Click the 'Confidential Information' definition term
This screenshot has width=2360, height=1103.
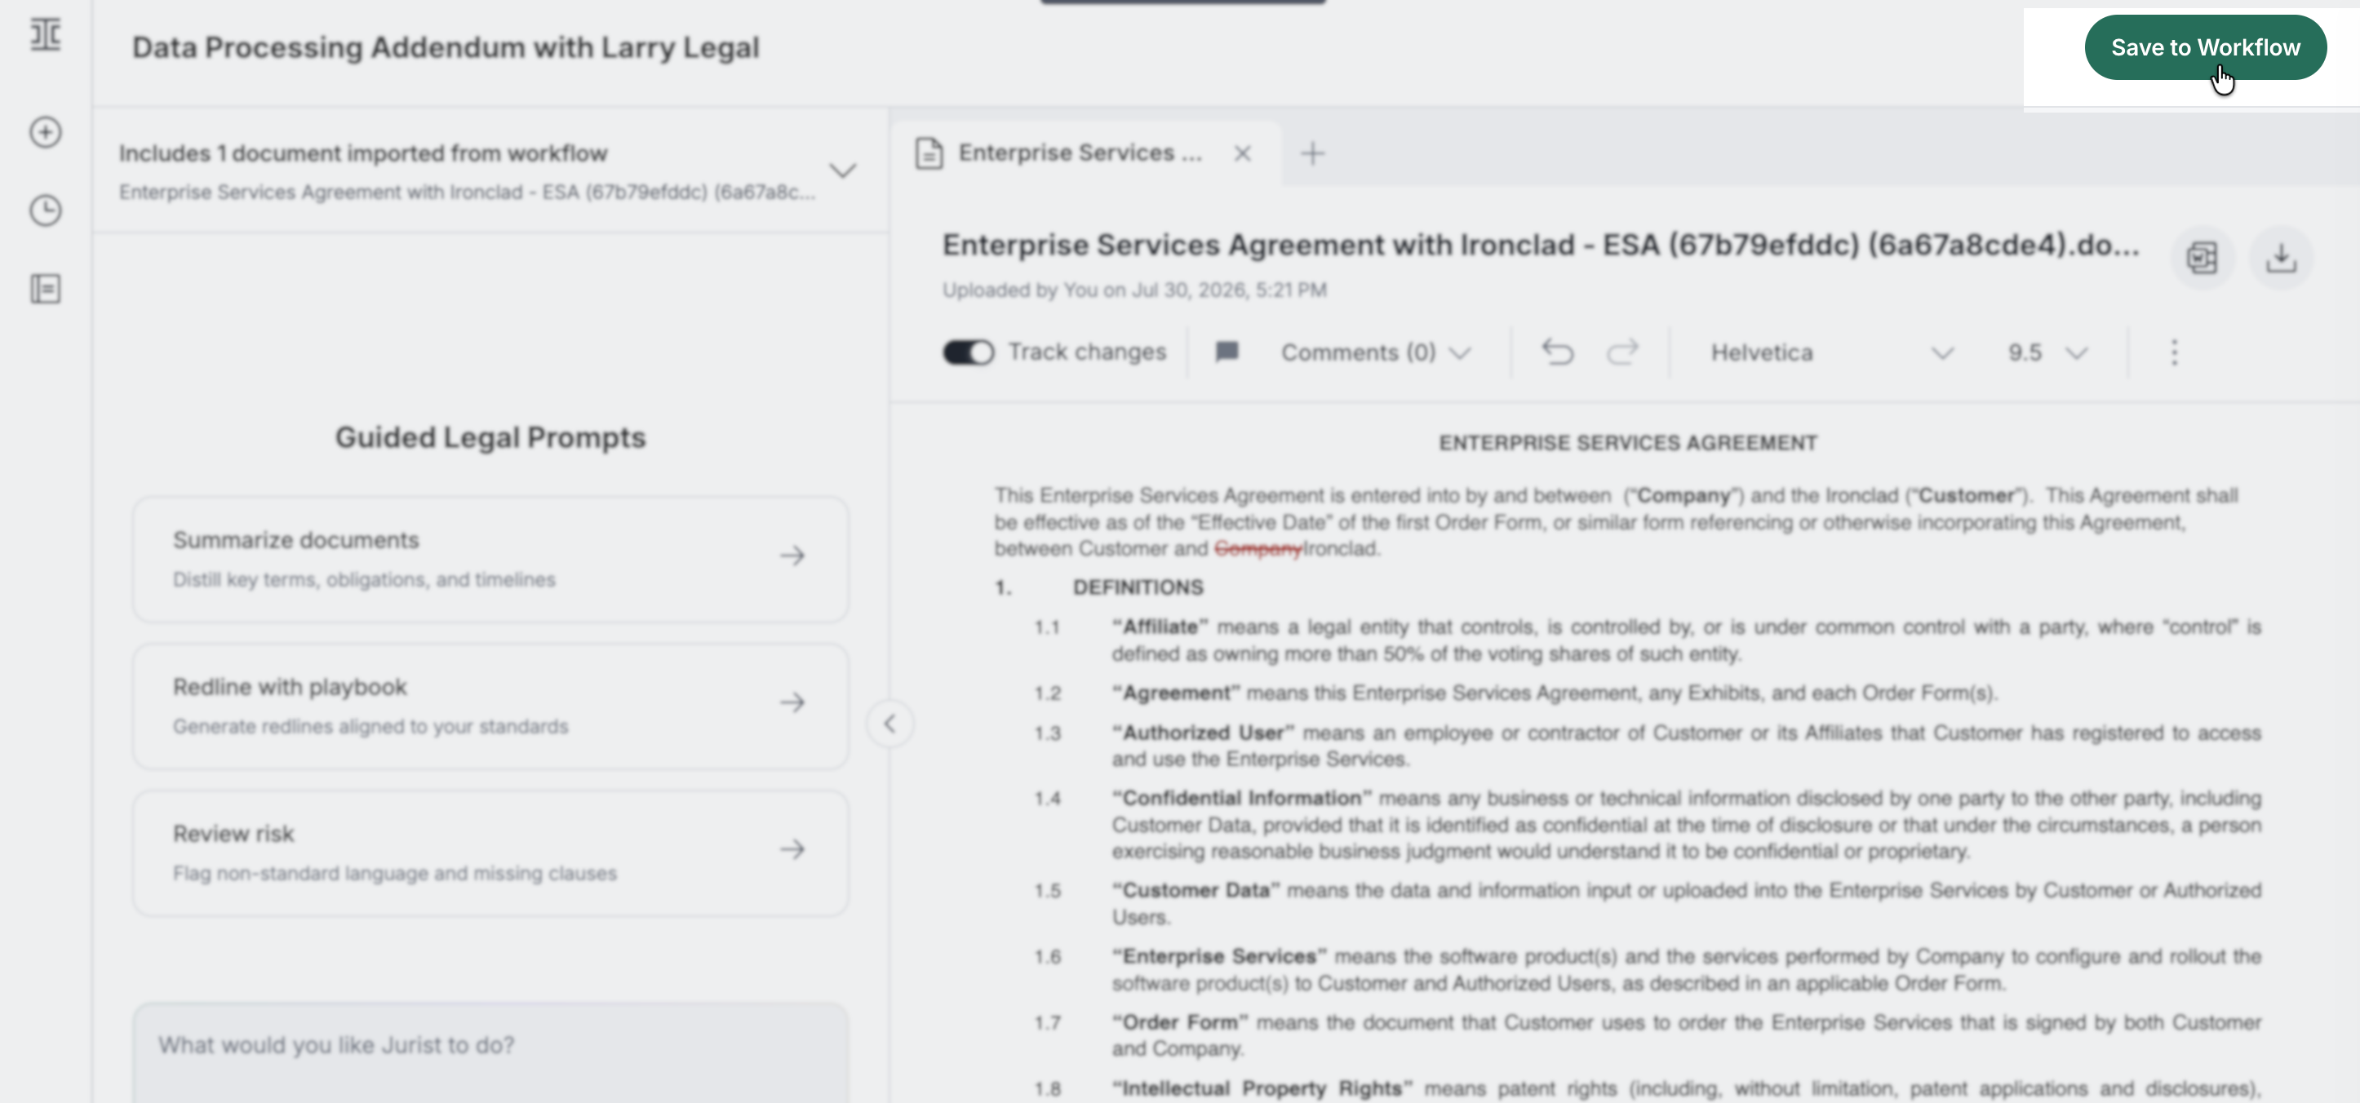click(1241, 798)
